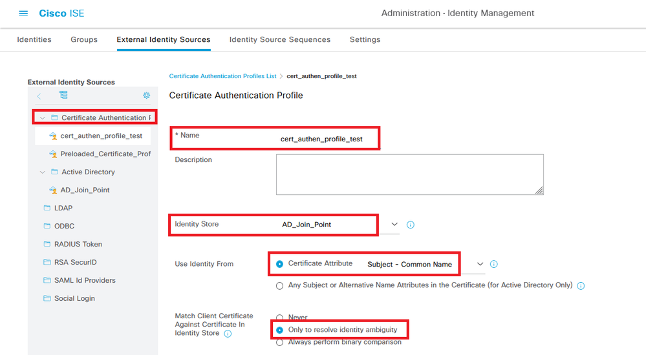Open the Subject - Common Name dropdown
Image resolution: width=646 pixels, height=355 pixels.
point(480,264)
